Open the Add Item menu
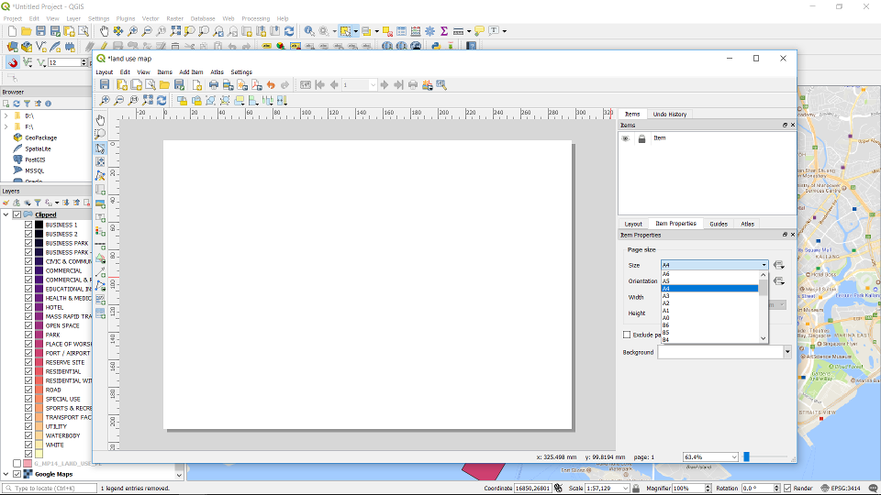 coord(191,71)
